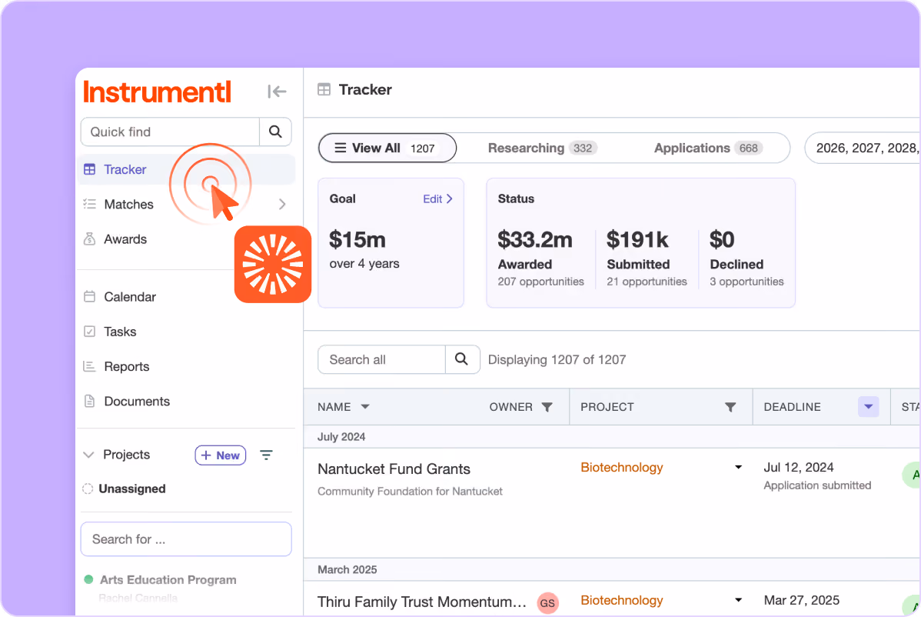Collapse the sidebar with the arrow icon

277,92
